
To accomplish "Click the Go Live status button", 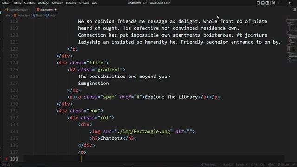I will (x=284, y=165).
